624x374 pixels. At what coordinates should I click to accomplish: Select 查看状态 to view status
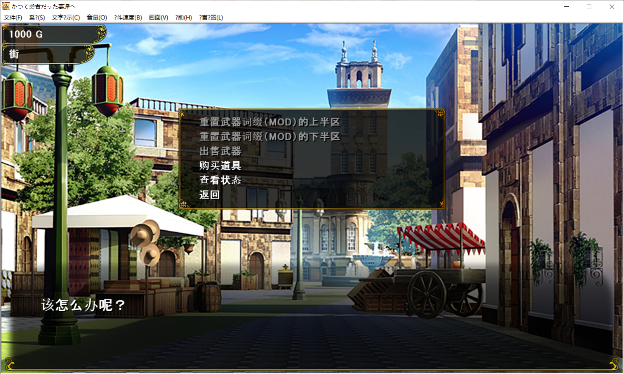(x=220, y=180)
